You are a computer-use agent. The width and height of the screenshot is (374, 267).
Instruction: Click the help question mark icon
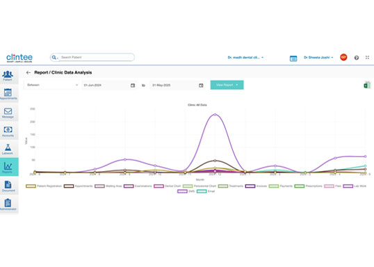pos(357,58)
